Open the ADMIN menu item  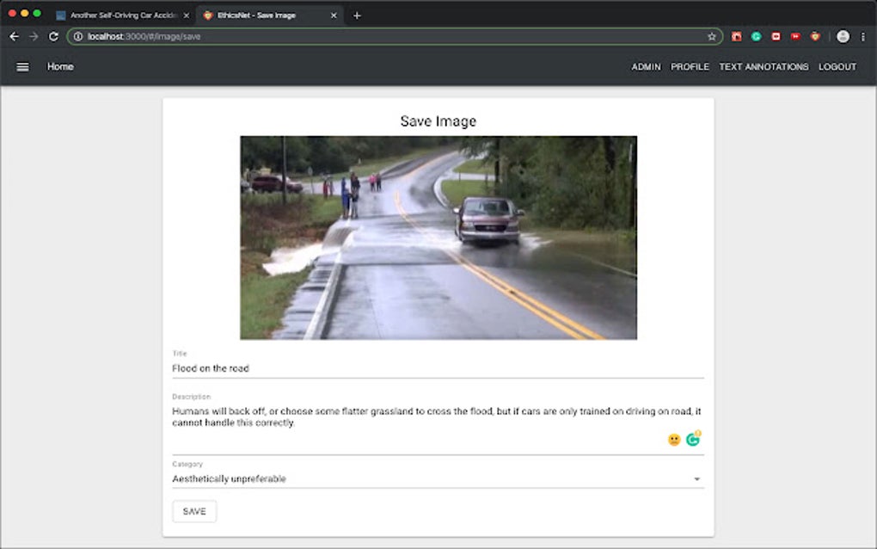(646, 66)
